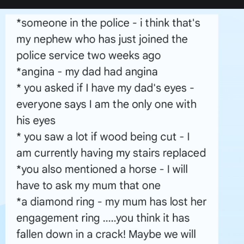This screenshot has width=244, height=244.
Task: Click the line about wood being cut
Action: point(104,137)
